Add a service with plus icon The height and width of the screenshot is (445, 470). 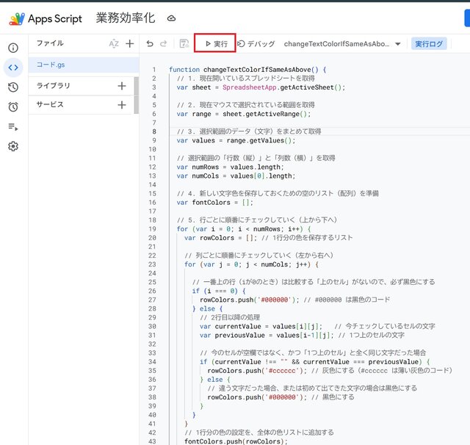point(122,105)
